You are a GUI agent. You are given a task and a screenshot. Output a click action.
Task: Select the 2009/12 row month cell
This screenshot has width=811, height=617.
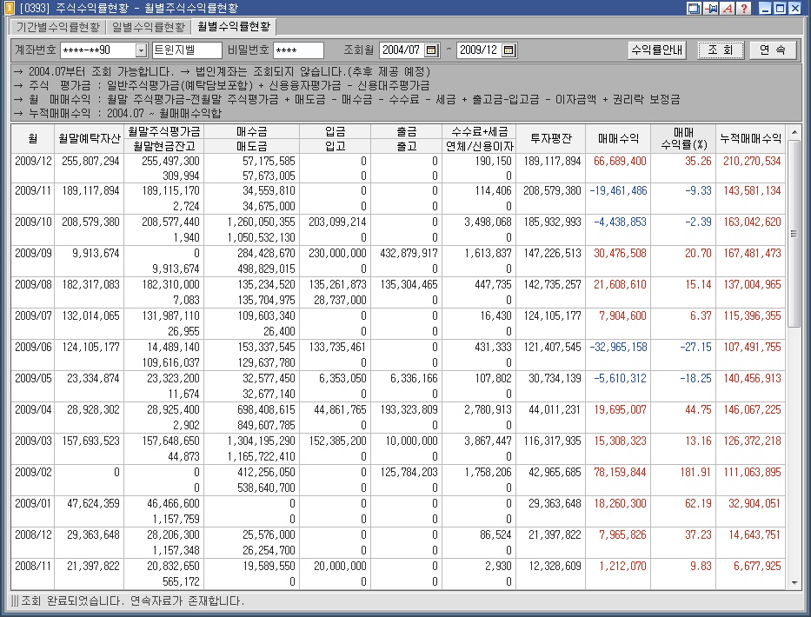[33, 162]
